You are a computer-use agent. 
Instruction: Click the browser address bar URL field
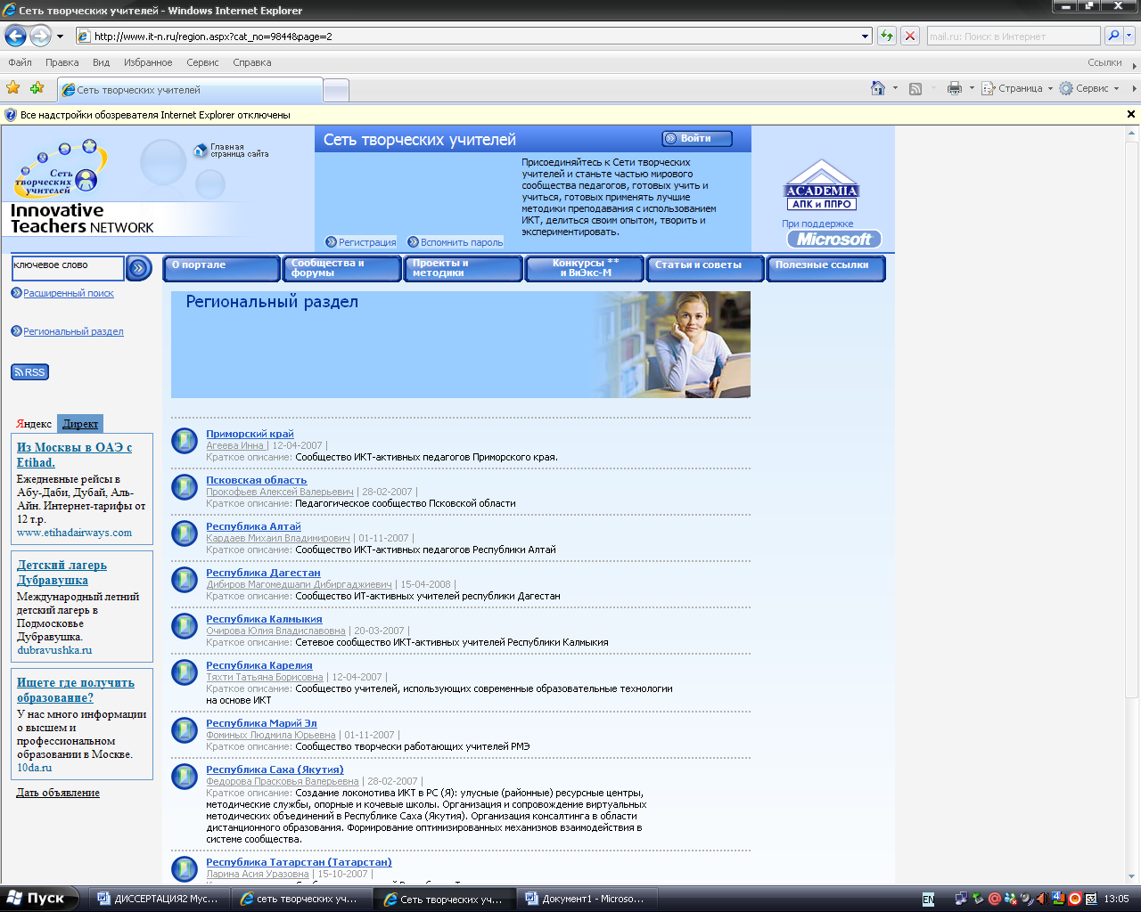tap(475, 37)
